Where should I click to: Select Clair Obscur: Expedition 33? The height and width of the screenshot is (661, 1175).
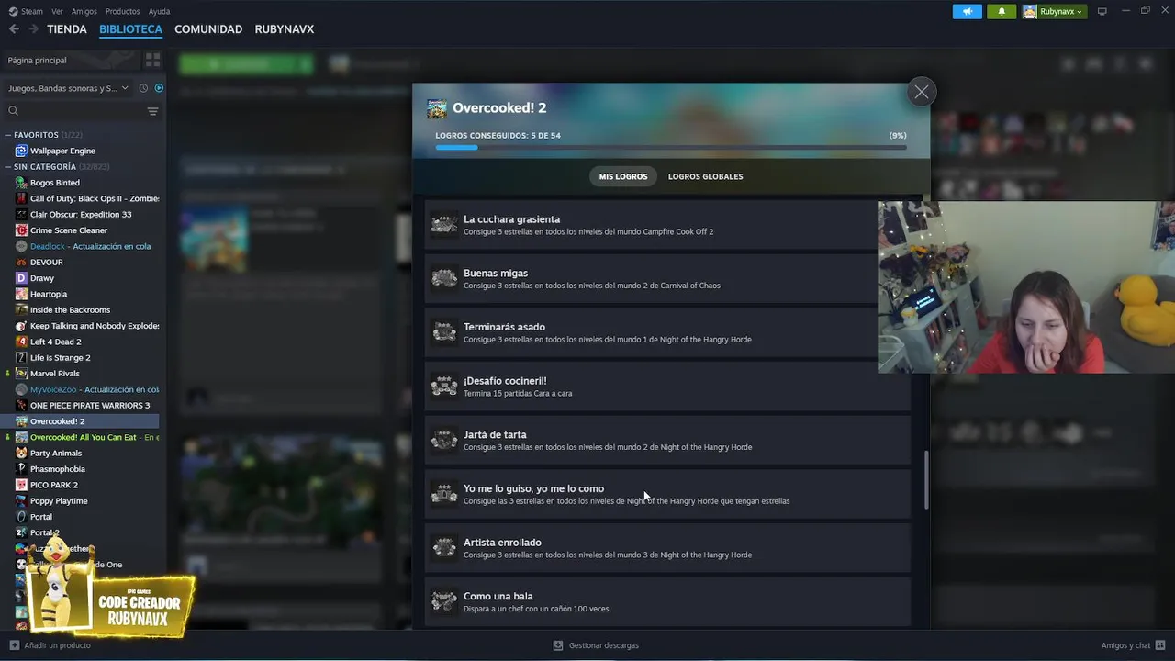(x=81, y=214)
